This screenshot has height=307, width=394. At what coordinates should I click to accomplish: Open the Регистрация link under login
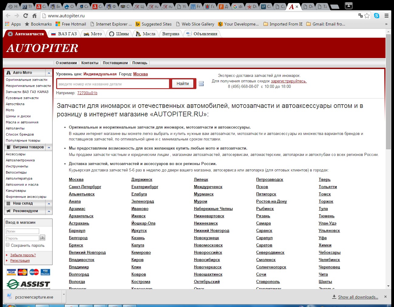[x=20, y=260]
